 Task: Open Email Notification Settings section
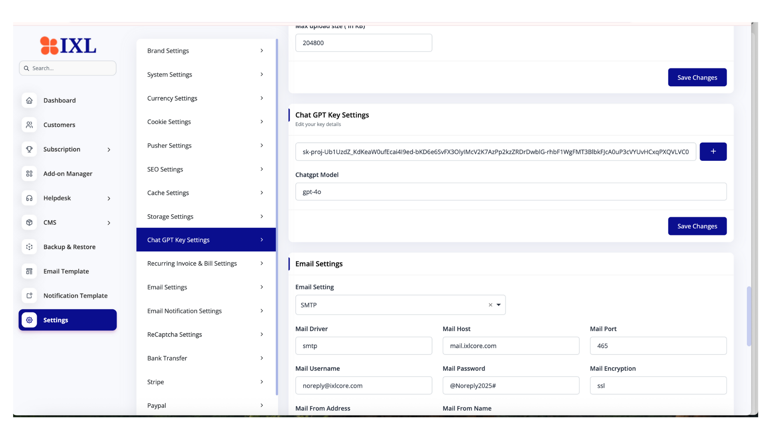click(206, 311)
